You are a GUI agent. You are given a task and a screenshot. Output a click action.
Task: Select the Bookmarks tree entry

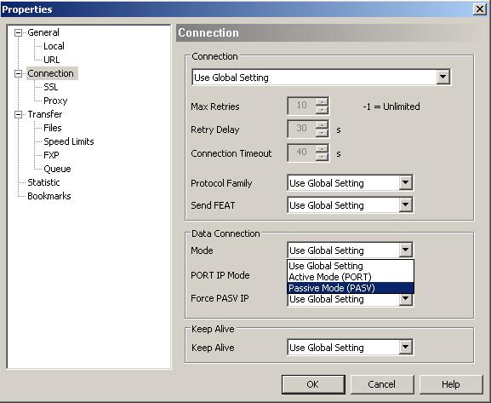pyautogui.click(x=49, y=196)
